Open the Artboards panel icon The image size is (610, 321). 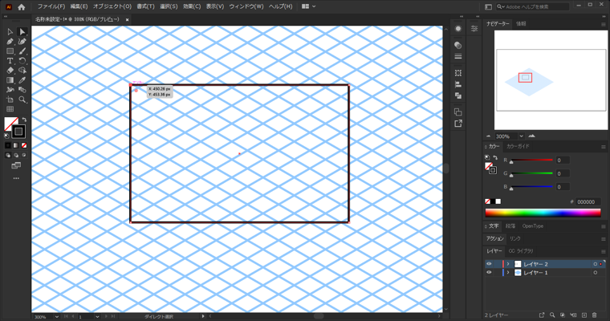(x=458, y=112)
